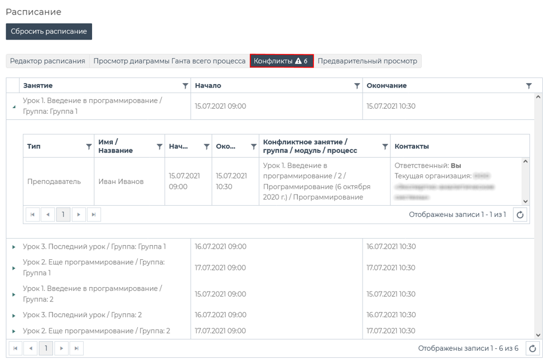Expand Урок 1. Введение в программирование Группа: 2
Image resolution: width=550 pixels, height=359 pixels.
pyautogui.click(x=14, y=294)
